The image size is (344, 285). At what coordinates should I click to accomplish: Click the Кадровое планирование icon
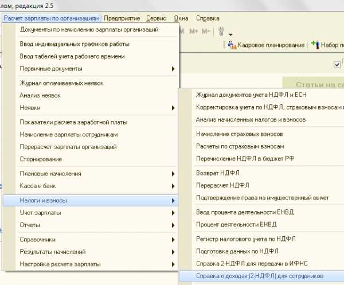[233, 45]
